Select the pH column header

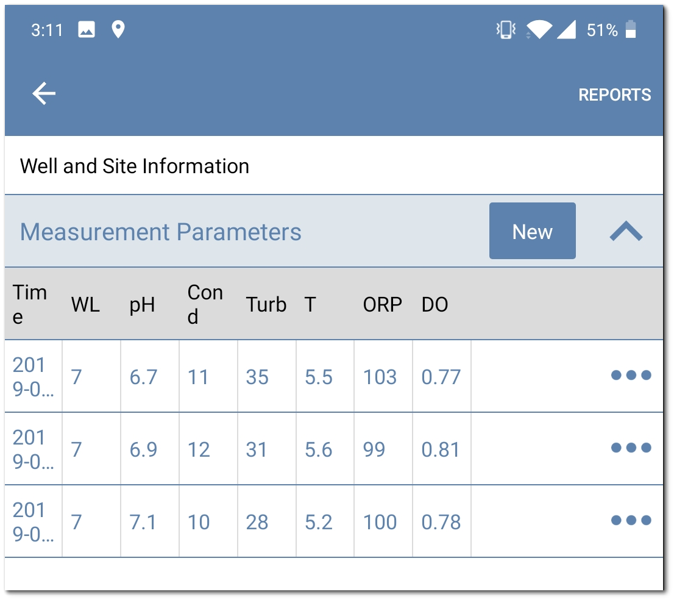(x=142, y=305)
